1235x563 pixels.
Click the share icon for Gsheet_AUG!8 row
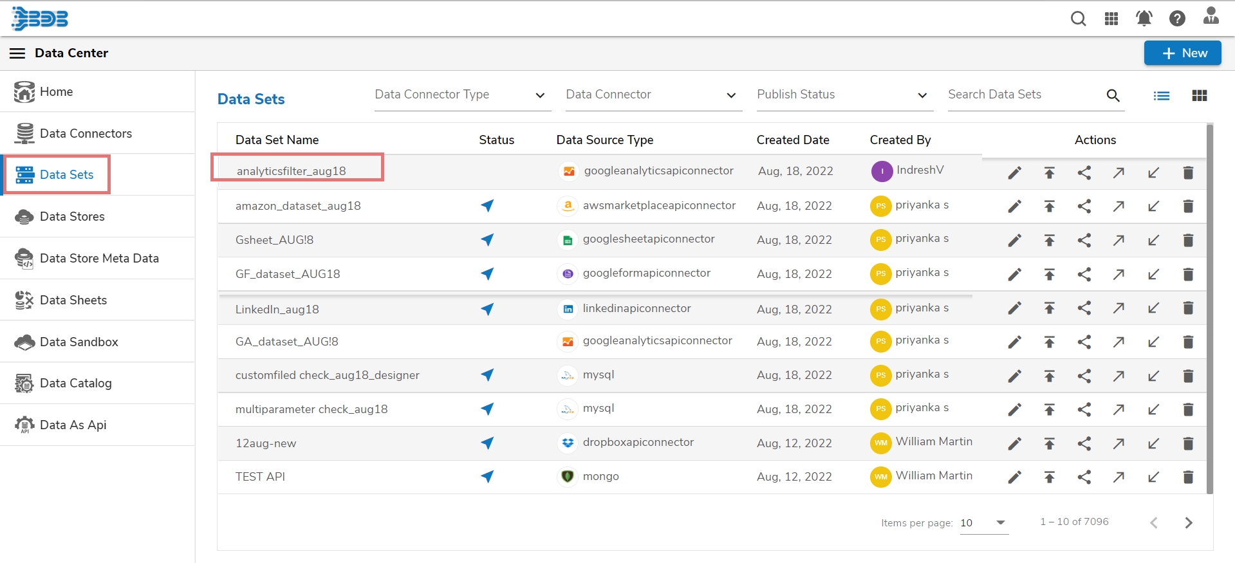(x=1084, y=241)
